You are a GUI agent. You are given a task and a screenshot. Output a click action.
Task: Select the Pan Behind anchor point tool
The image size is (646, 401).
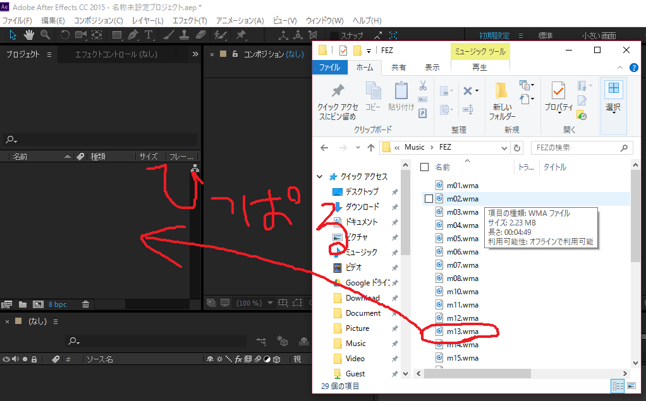pos(97,35)
